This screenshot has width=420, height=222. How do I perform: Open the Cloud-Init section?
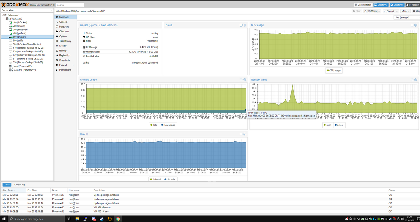65,31
